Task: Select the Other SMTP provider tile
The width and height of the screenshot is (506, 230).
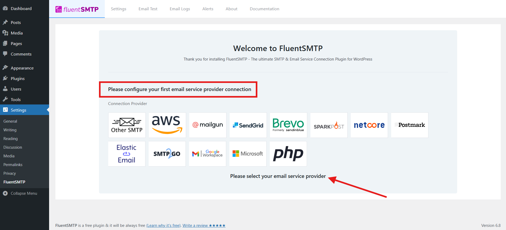Action: 127,125
